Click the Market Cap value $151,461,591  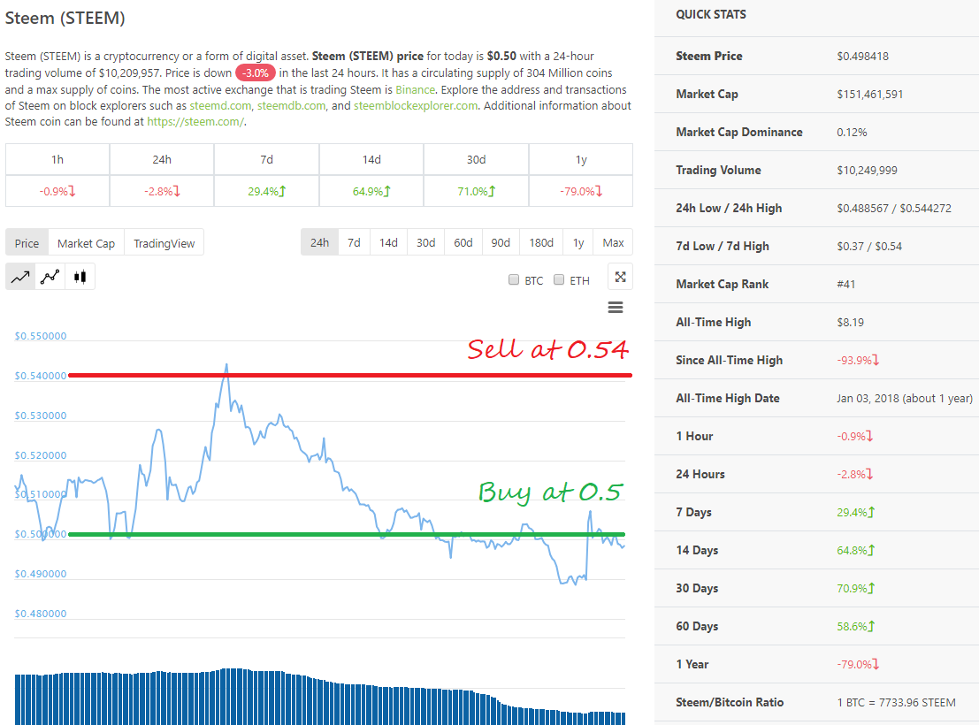(870, 95)
